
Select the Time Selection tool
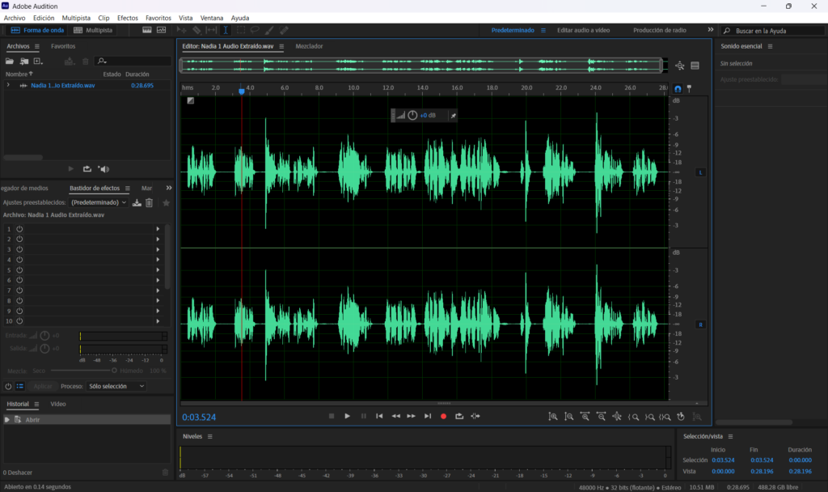[x=226, y=30]
